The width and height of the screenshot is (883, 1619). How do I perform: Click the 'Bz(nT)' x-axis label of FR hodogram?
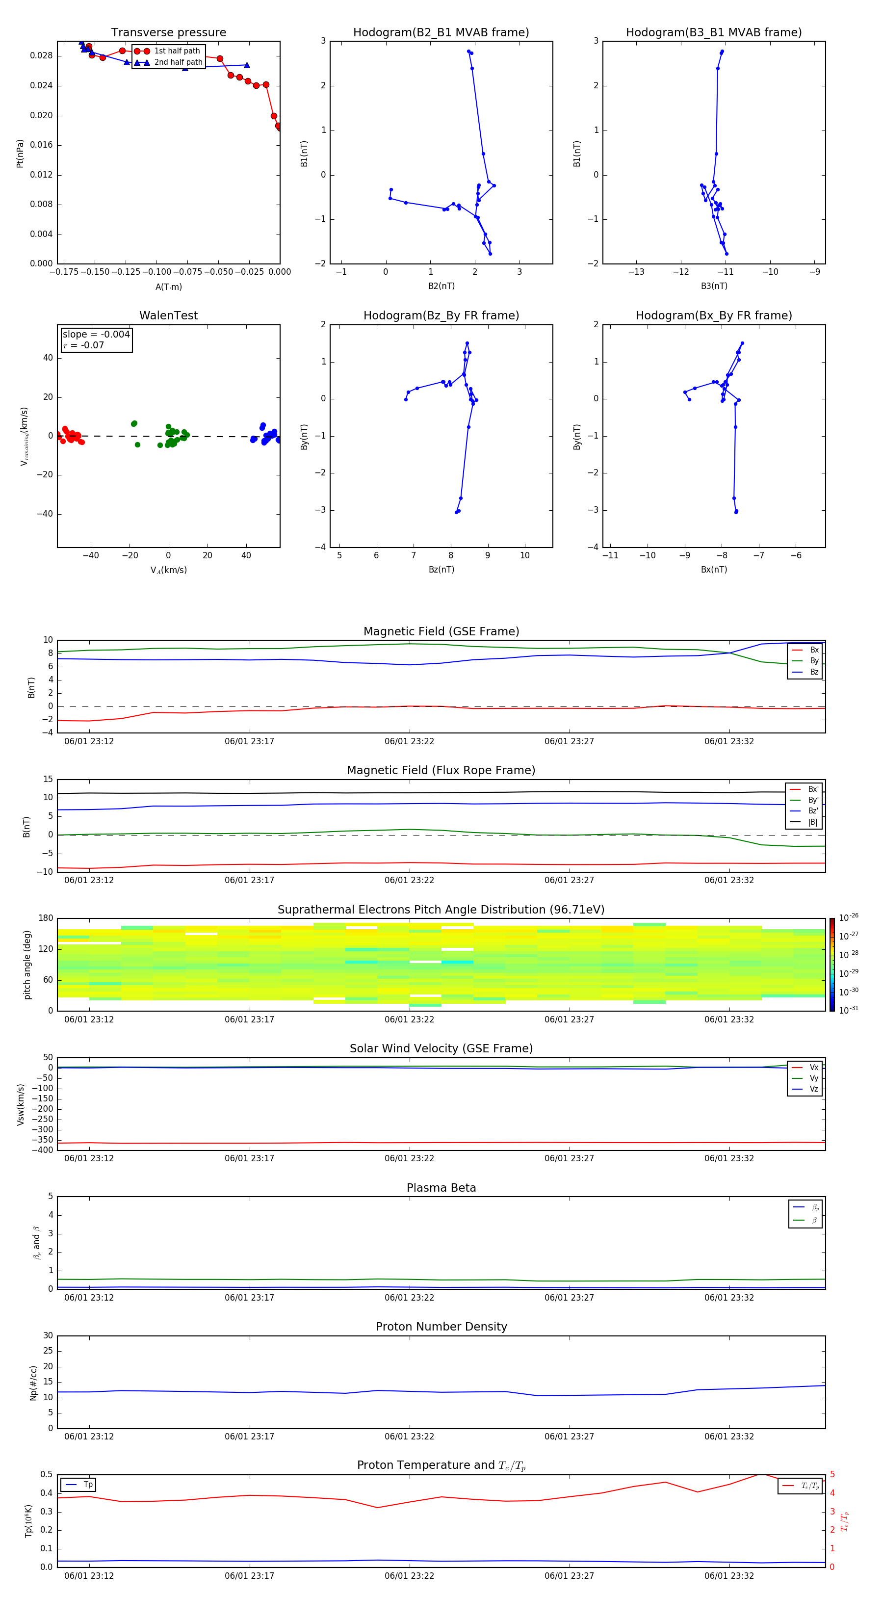pyautogui.click(x=441, y=570)
